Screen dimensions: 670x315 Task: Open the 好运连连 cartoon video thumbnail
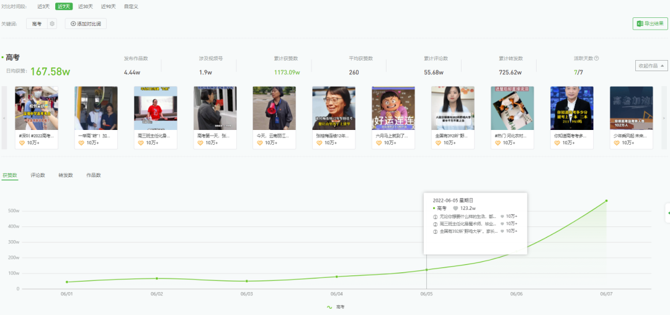(x=393, y=108)
